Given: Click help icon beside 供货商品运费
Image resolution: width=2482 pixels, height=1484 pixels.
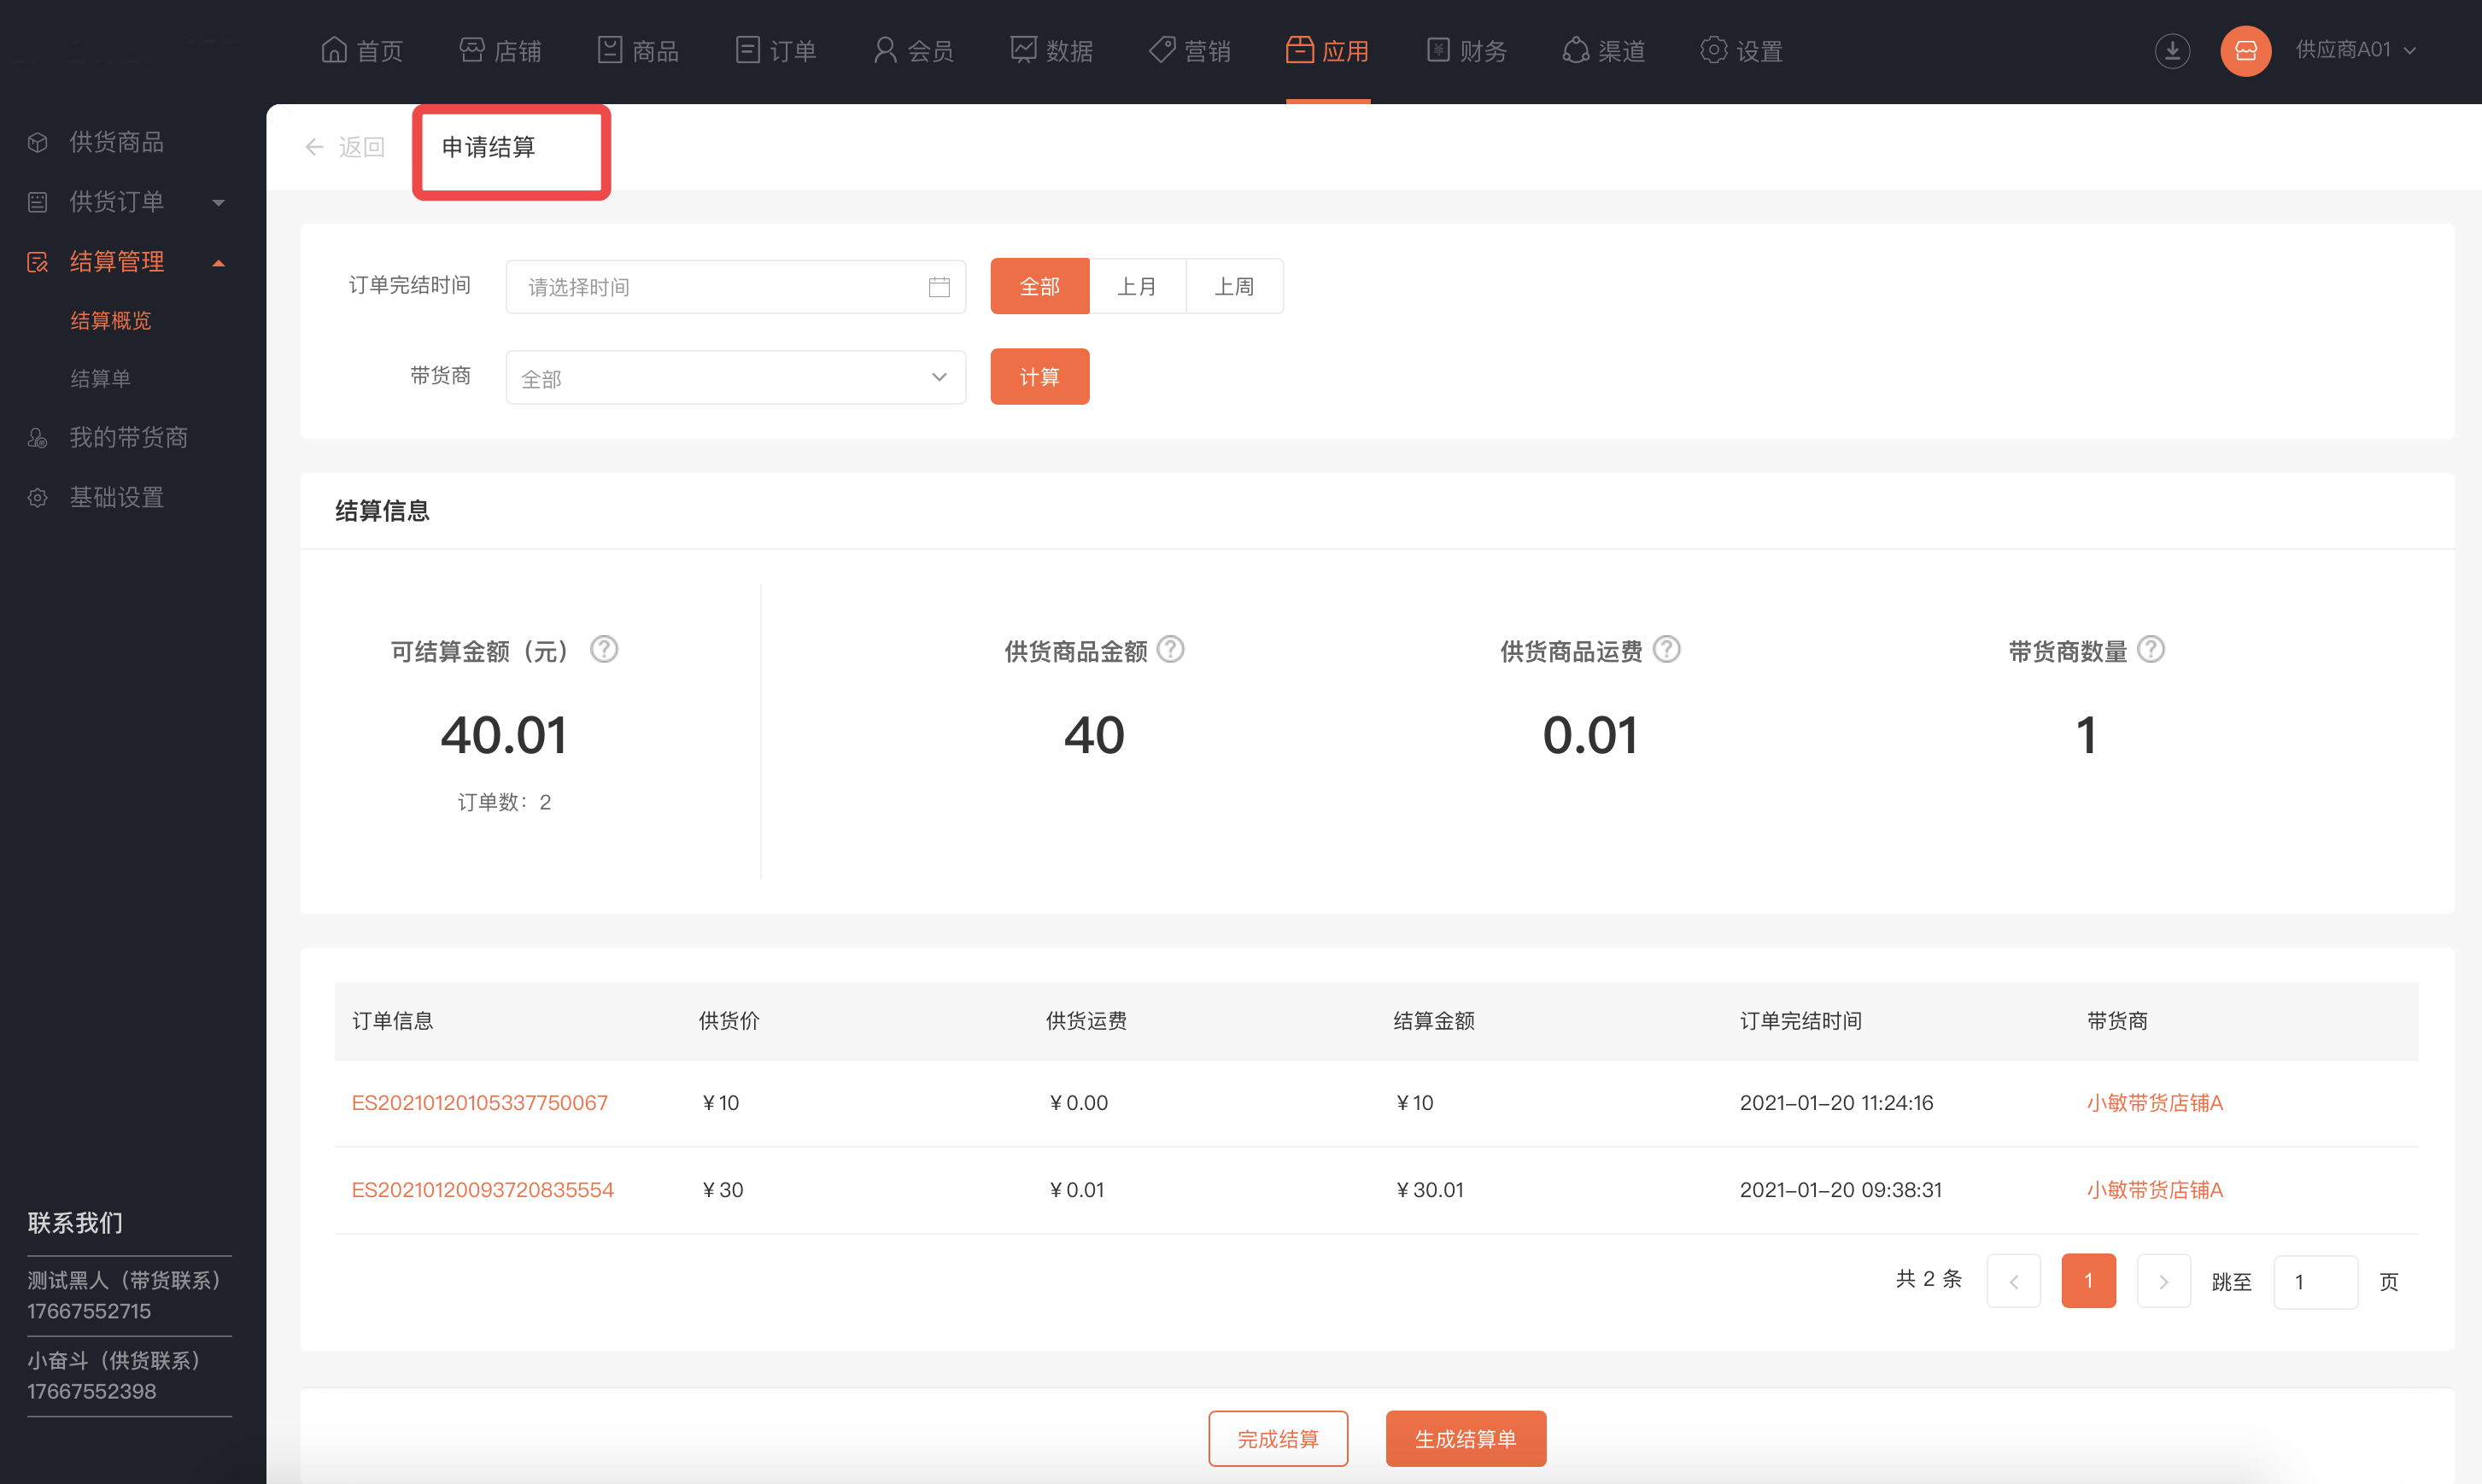Looking at the screenshot, I should pos(1666,650).
